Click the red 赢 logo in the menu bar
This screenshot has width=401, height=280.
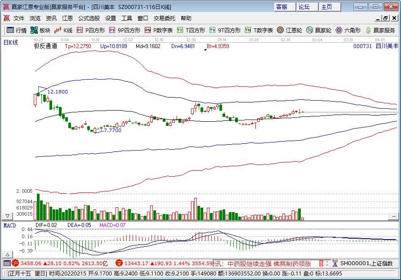tap(6, 18)
